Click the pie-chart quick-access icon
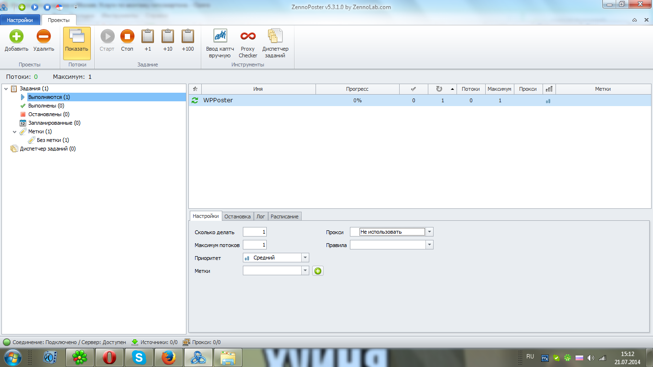This screenshot has height=367, width=653. pos(59,7)
